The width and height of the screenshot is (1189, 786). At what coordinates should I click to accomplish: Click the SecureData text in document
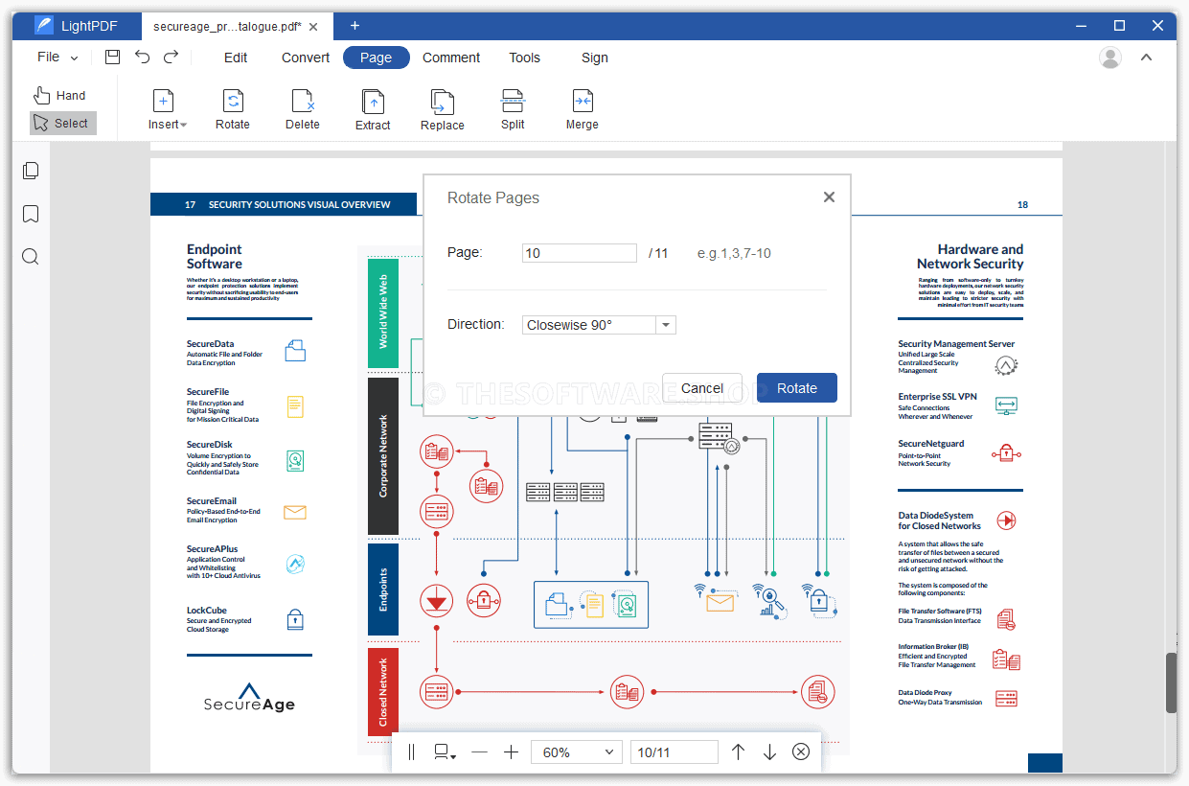210,344
